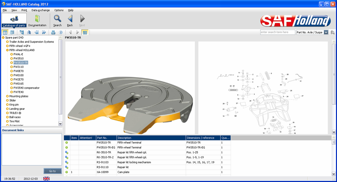337x182 pixels.
Task: Open the Catalogue of parts section
Action: [14, 20]
